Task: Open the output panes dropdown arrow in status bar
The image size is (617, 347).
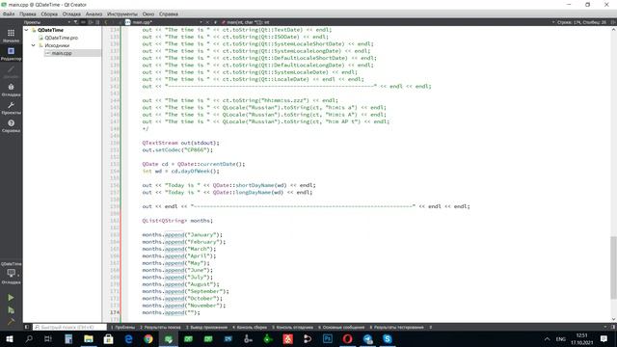Action: (430, 327)
